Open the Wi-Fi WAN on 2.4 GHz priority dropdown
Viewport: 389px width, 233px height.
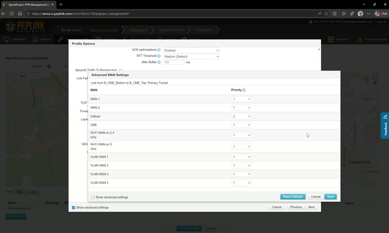point(241,135)
